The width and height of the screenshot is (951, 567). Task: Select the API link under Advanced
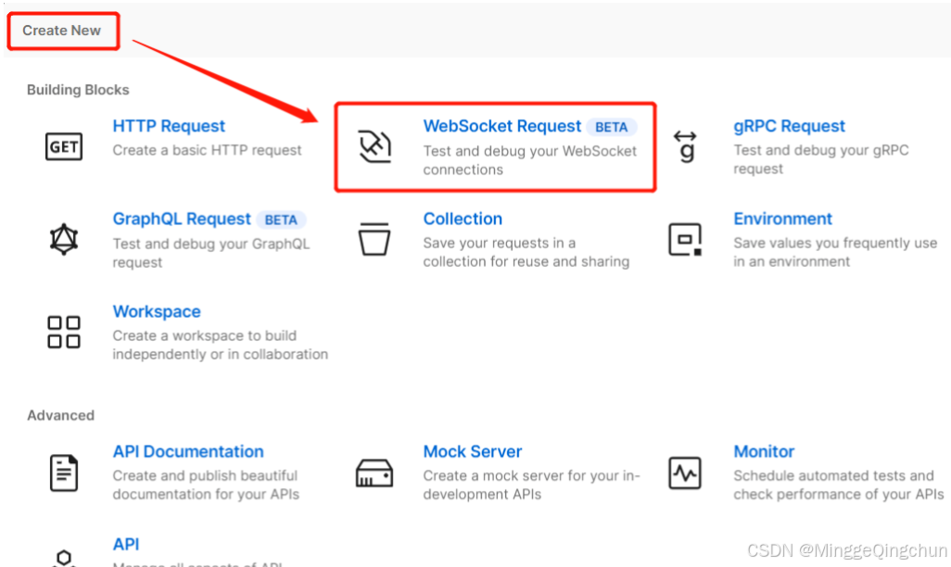125,545
